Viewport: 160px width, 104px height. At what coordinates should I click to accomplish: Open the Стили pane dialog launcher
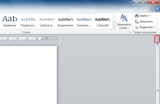coord(130,33)
